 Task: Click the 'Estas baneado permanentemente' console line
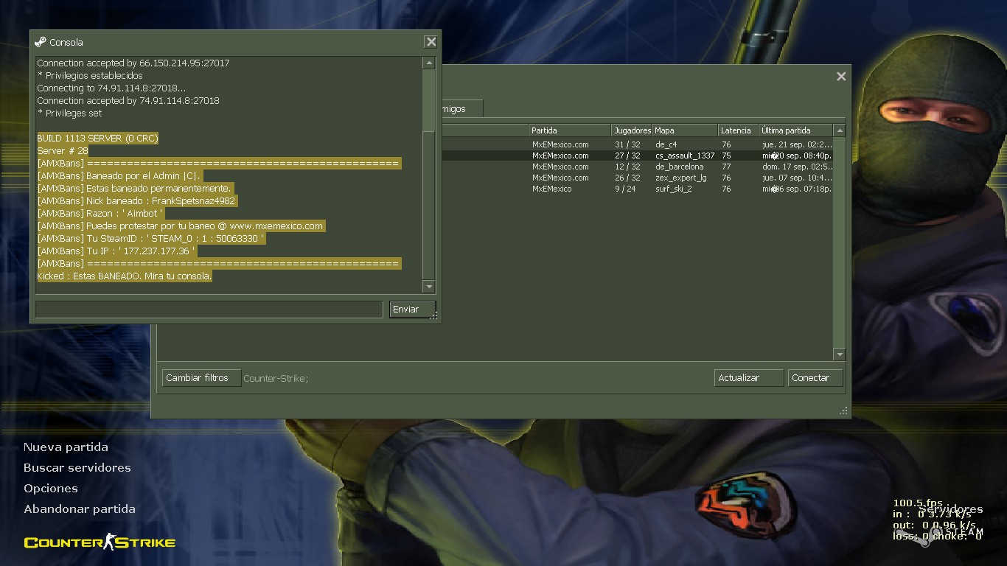pos(134,189)
